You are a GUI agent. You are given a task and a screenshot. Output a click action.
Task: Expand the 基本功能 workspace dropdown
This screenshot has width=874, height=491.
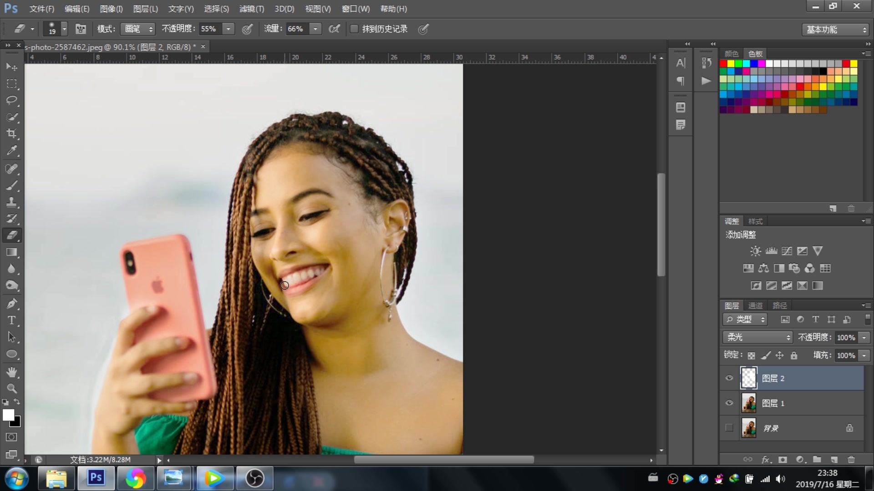[x=836, y=30]
